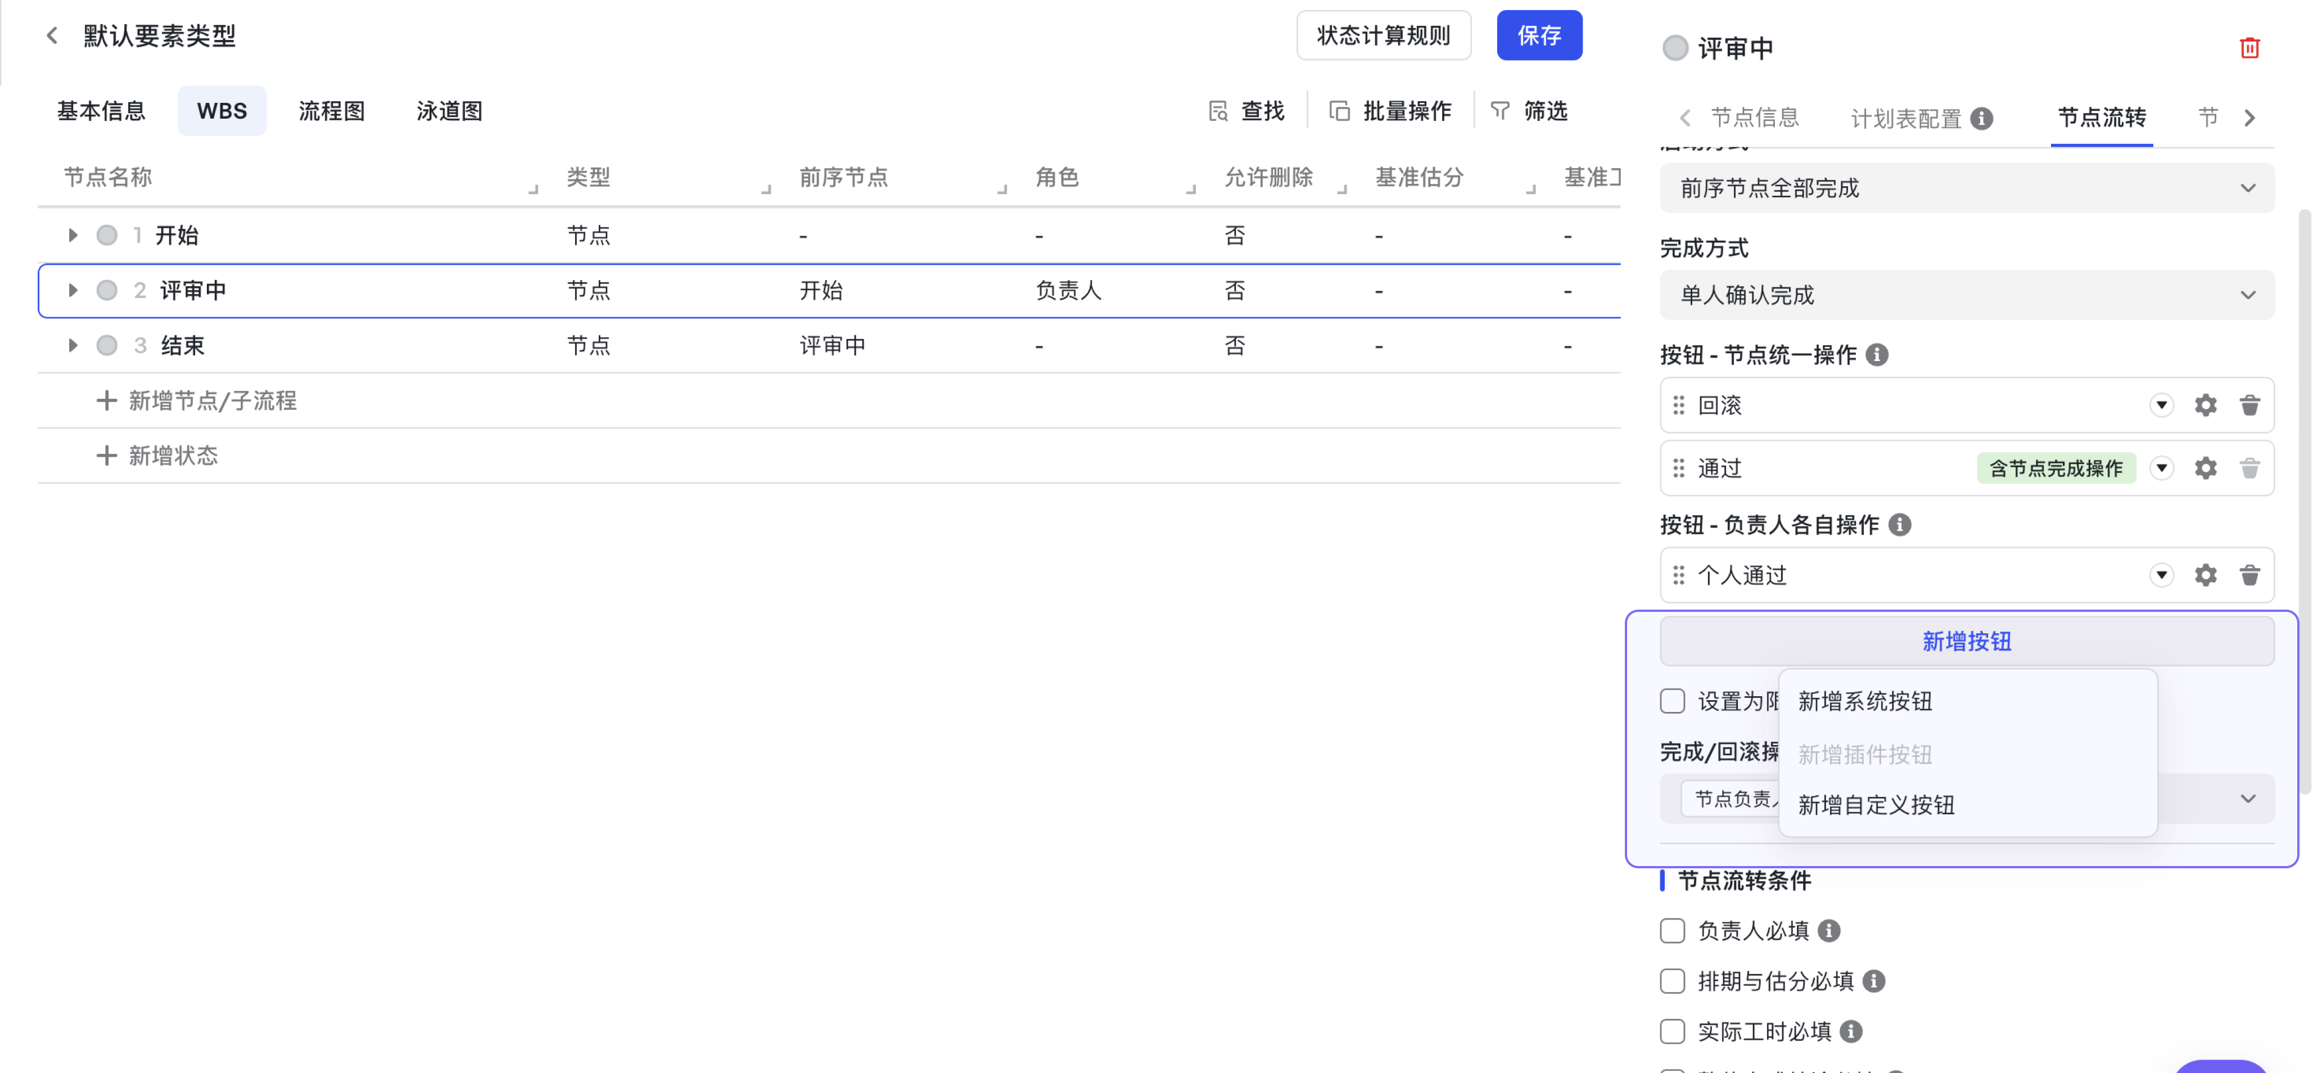Open 前序节点全部完成 dropdown
Screen dimensions: 2313x1073
[1967, 188]
